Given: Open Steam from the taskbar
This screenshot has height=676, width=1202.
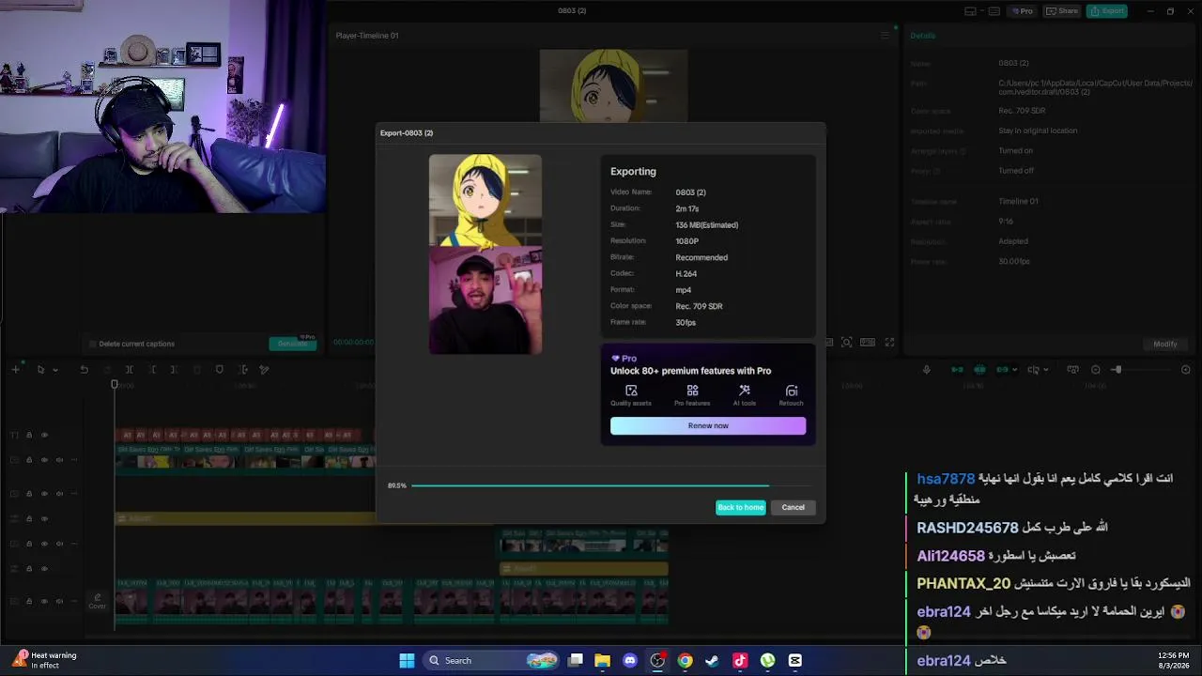Looking at the screenshot, I should 712,661.
